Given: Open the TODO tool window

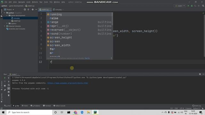Looking at the screenshot, I should 25,106.
